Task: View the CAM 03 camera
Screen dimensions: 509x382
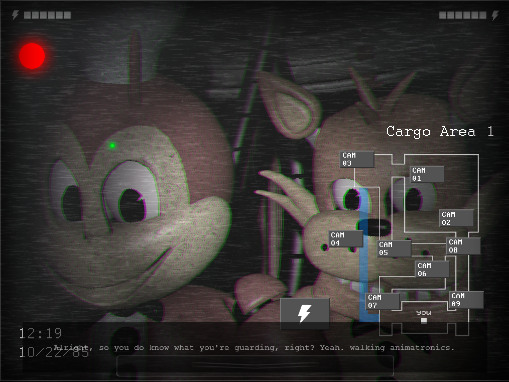Action: (357, 160)
